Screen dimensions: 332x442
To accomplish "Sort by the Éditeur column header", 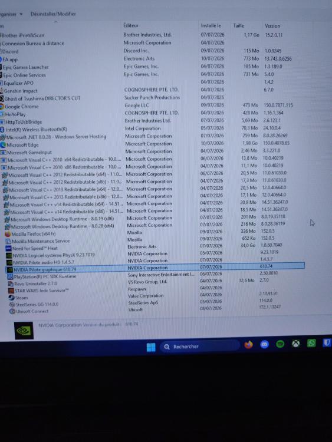I will click(131, 25).
